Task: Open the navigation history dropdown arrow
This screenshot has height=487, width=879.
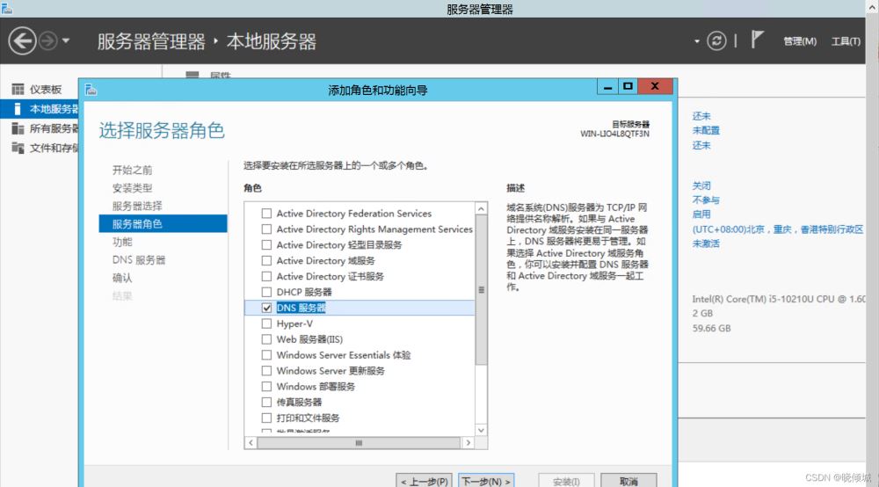Action: [66, 41]
